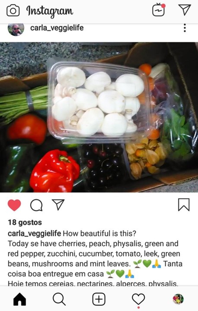This screenshot has width=198, height=311.
Task: Create new post with plus icon
Action: tap(99, 299)
